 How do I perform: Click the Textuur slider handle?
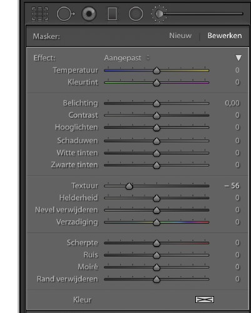pyautogui.click(x=129, y=186)
